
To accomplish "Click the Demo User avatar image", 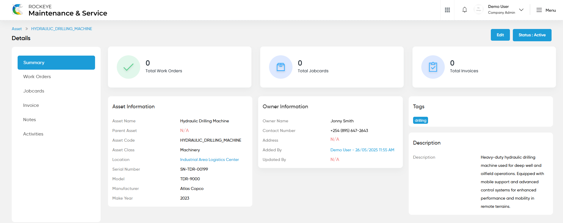I will tap(479, 10).
